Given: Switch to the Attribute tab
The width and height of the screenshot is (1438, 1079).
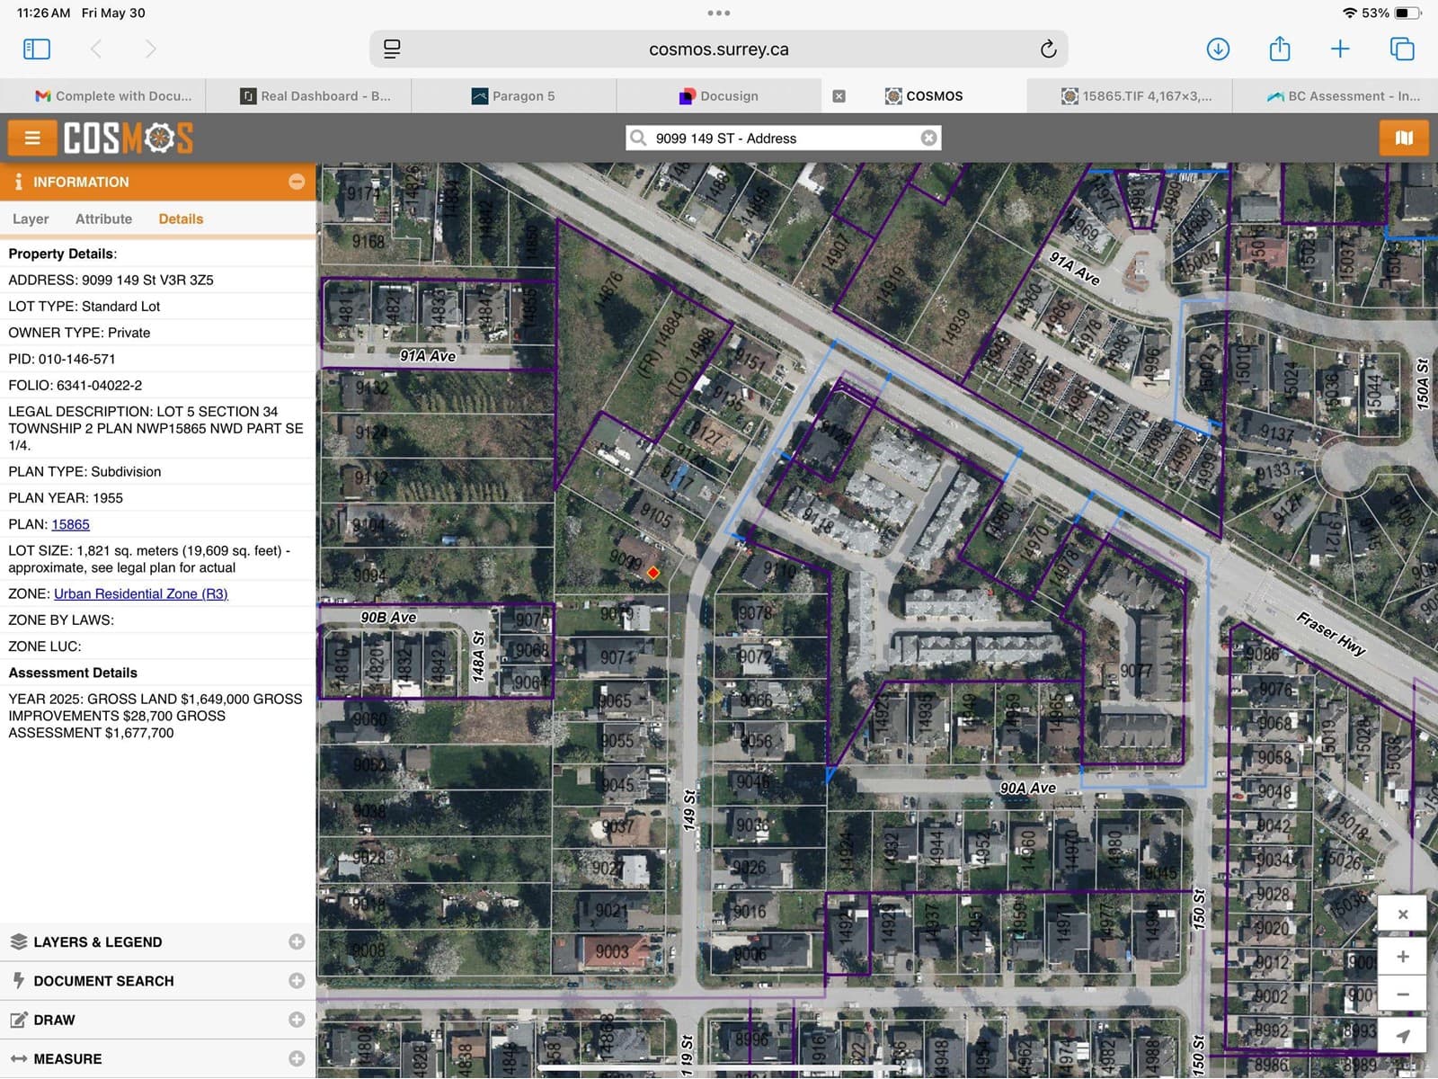Looking at the screenshot, I should (x=103, y=218).
